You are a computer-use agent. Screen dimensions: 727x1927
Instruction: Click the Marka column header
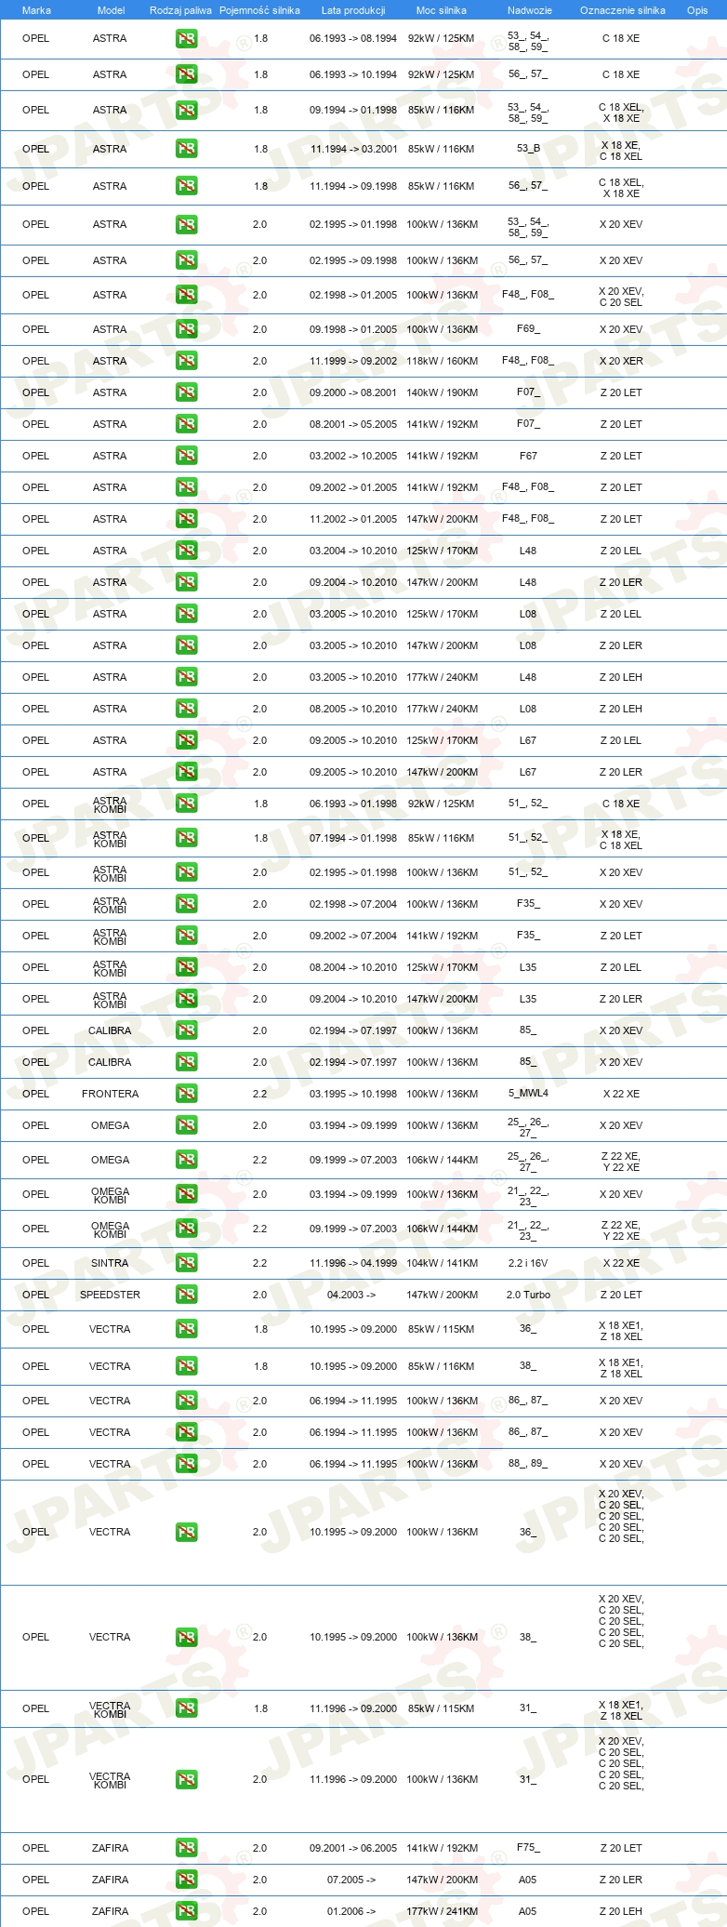point(36,10)
